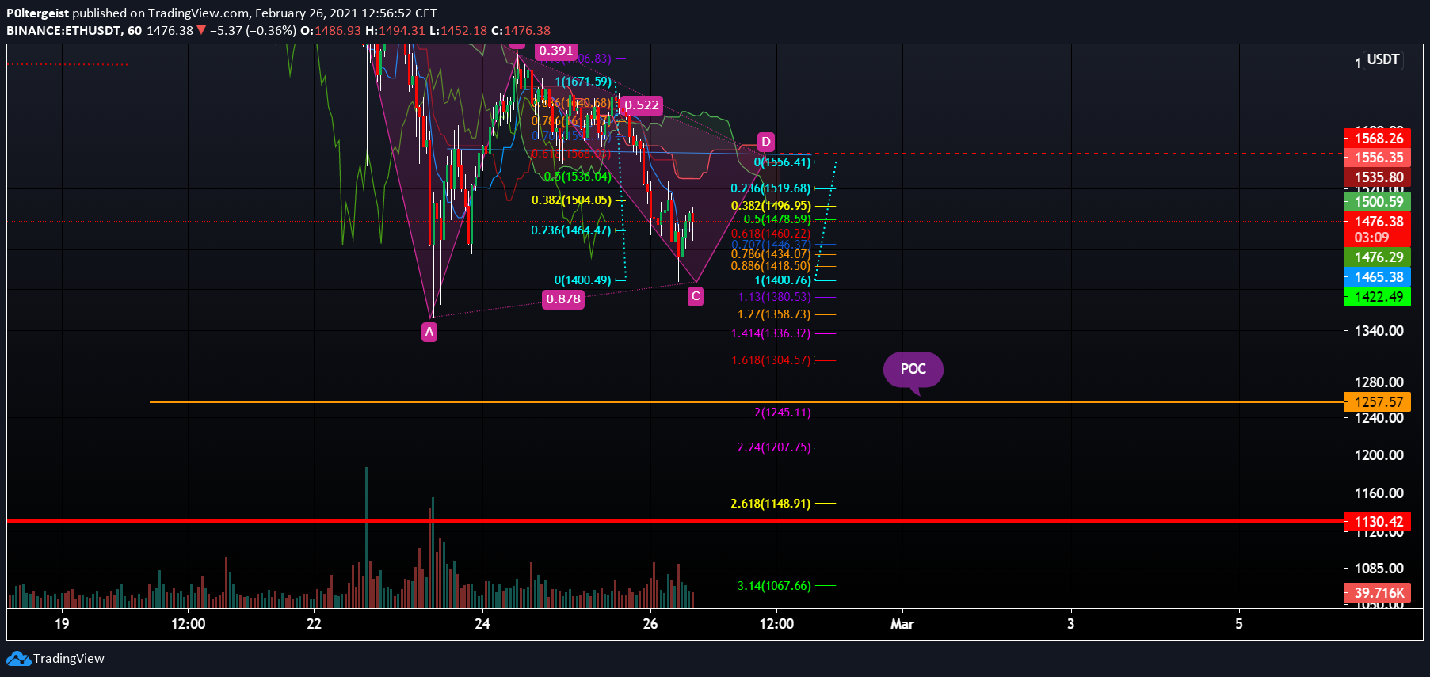Select the pink point A marker
Image resolution: width=1430 pixels, height=677 pixels.
coord(429,332)
